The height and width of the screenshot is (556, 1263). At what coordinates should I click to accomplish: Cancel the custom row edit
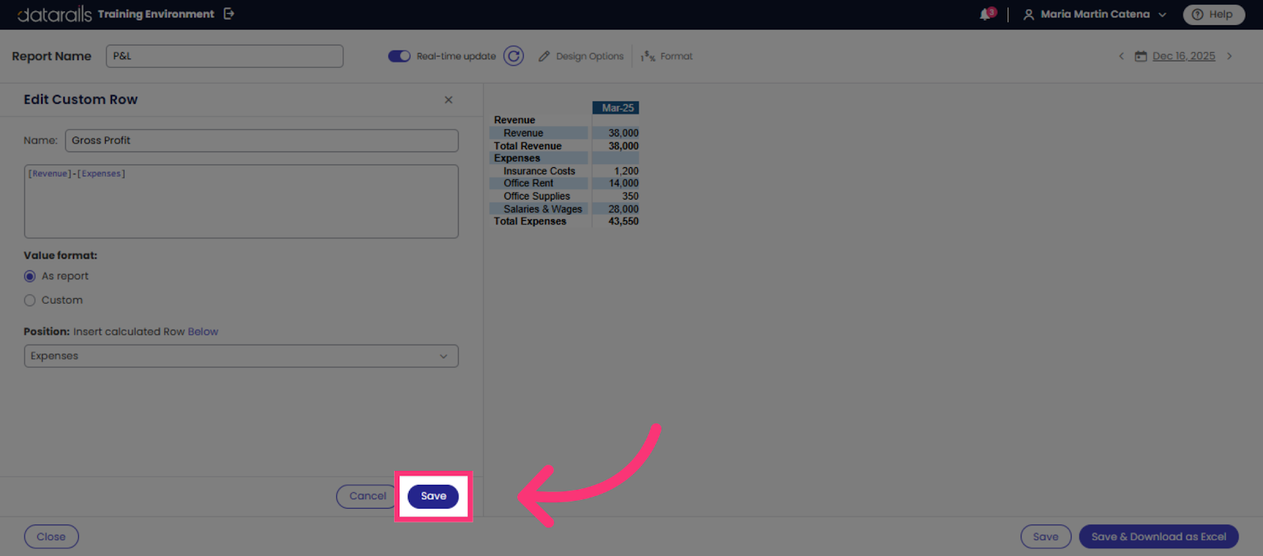[367, 496]
